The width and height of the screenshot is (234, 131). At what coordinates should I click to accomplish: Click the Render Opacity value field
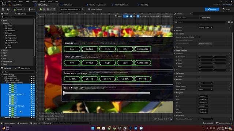(x=205, y=86)
